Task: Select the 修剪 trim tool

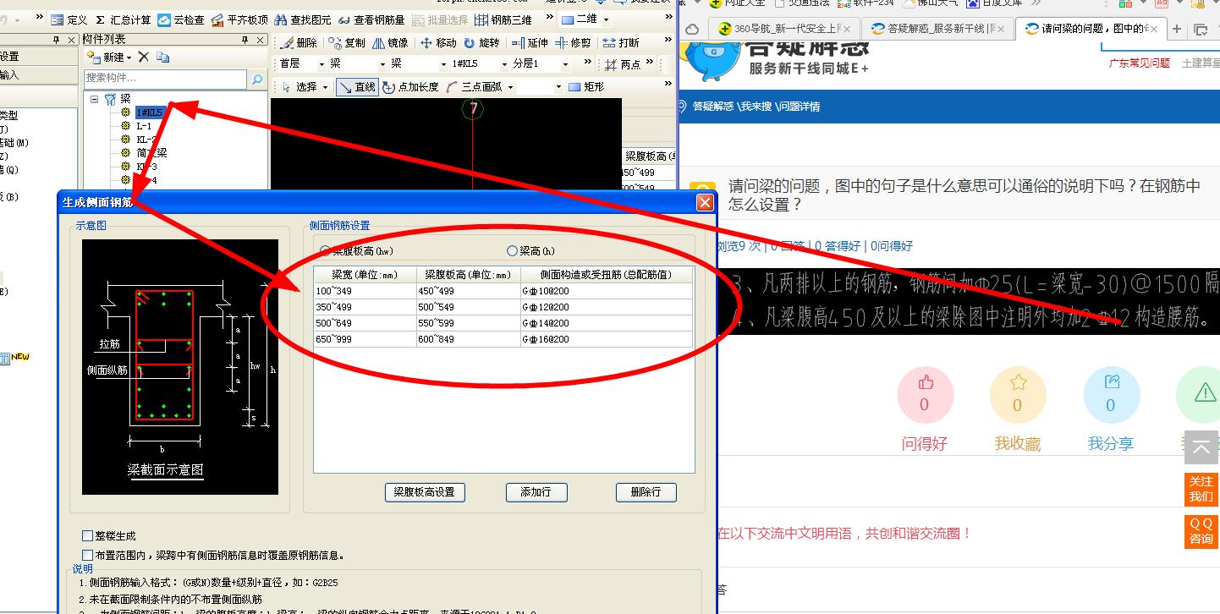Action: click(x=573, y=42)
